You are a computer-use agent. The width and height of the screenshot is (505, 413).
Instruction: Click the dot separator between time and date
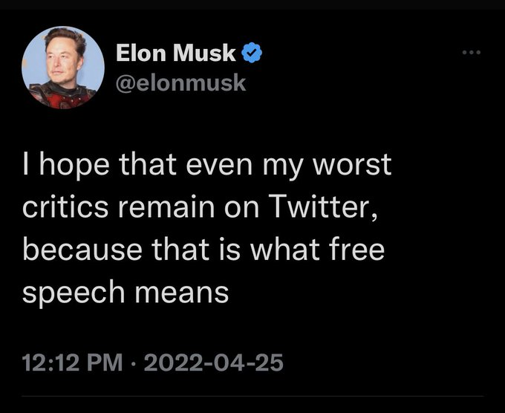134,363
